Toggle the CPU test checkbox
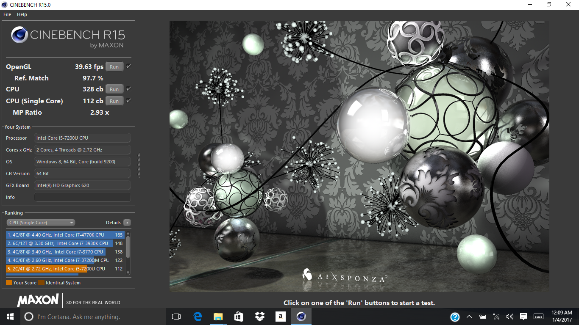 [128, 89]
